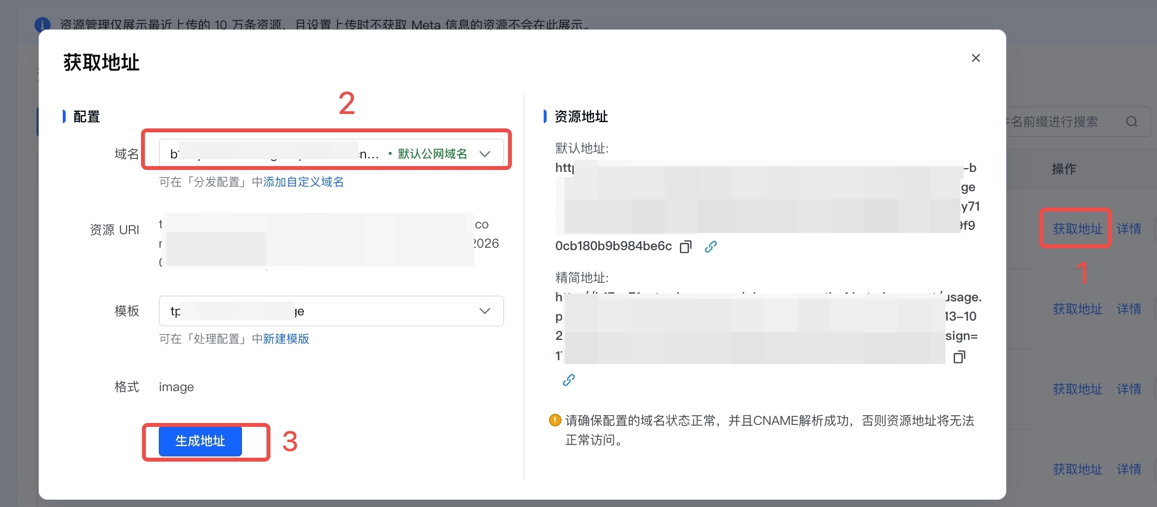Click the 配置 section heading
This screenshot has width=1157, height=507.
coord(86,116)
